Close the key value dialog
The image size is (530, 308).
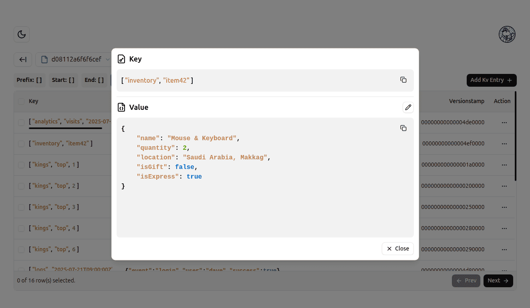397,248
